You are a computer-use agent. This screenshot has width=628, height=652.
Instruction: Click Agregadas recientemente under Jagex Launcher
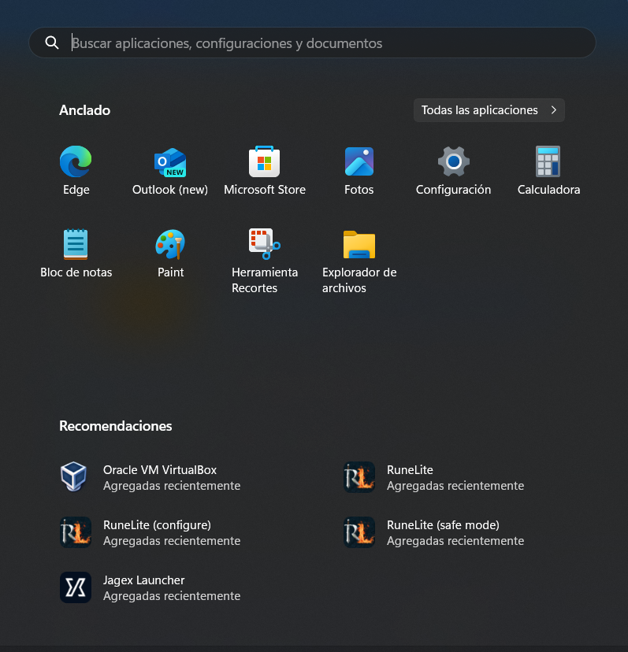point(172,596)
